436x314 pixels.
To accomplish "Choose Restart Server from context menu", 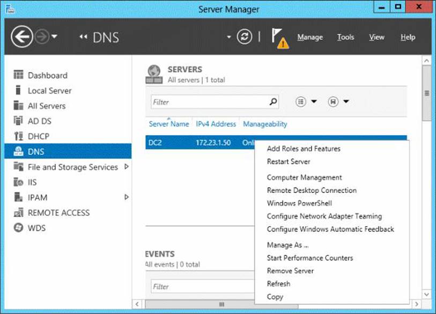I will tap(289, 161).
